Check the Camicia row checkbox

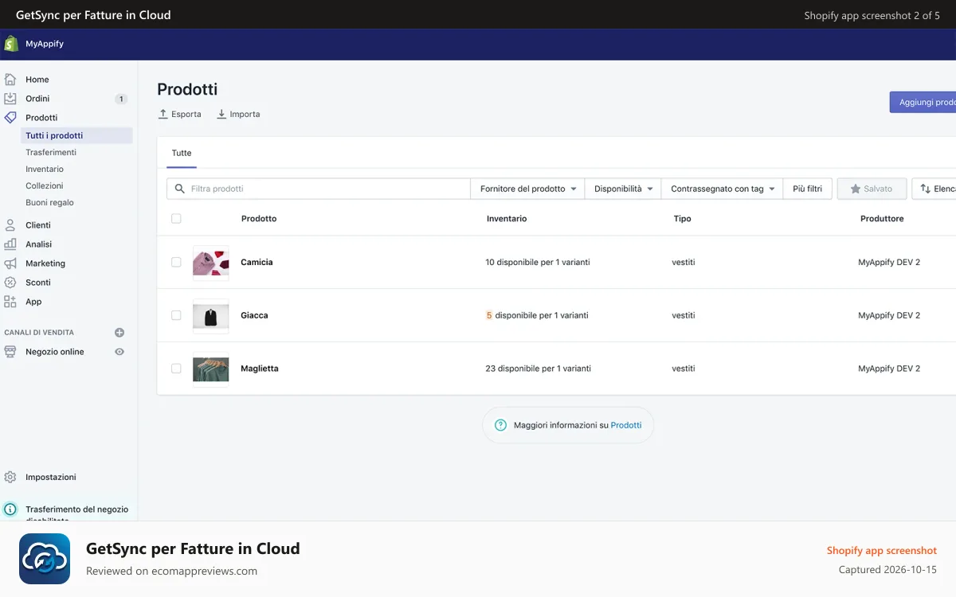pyautogui.click(x=176, y=262)
